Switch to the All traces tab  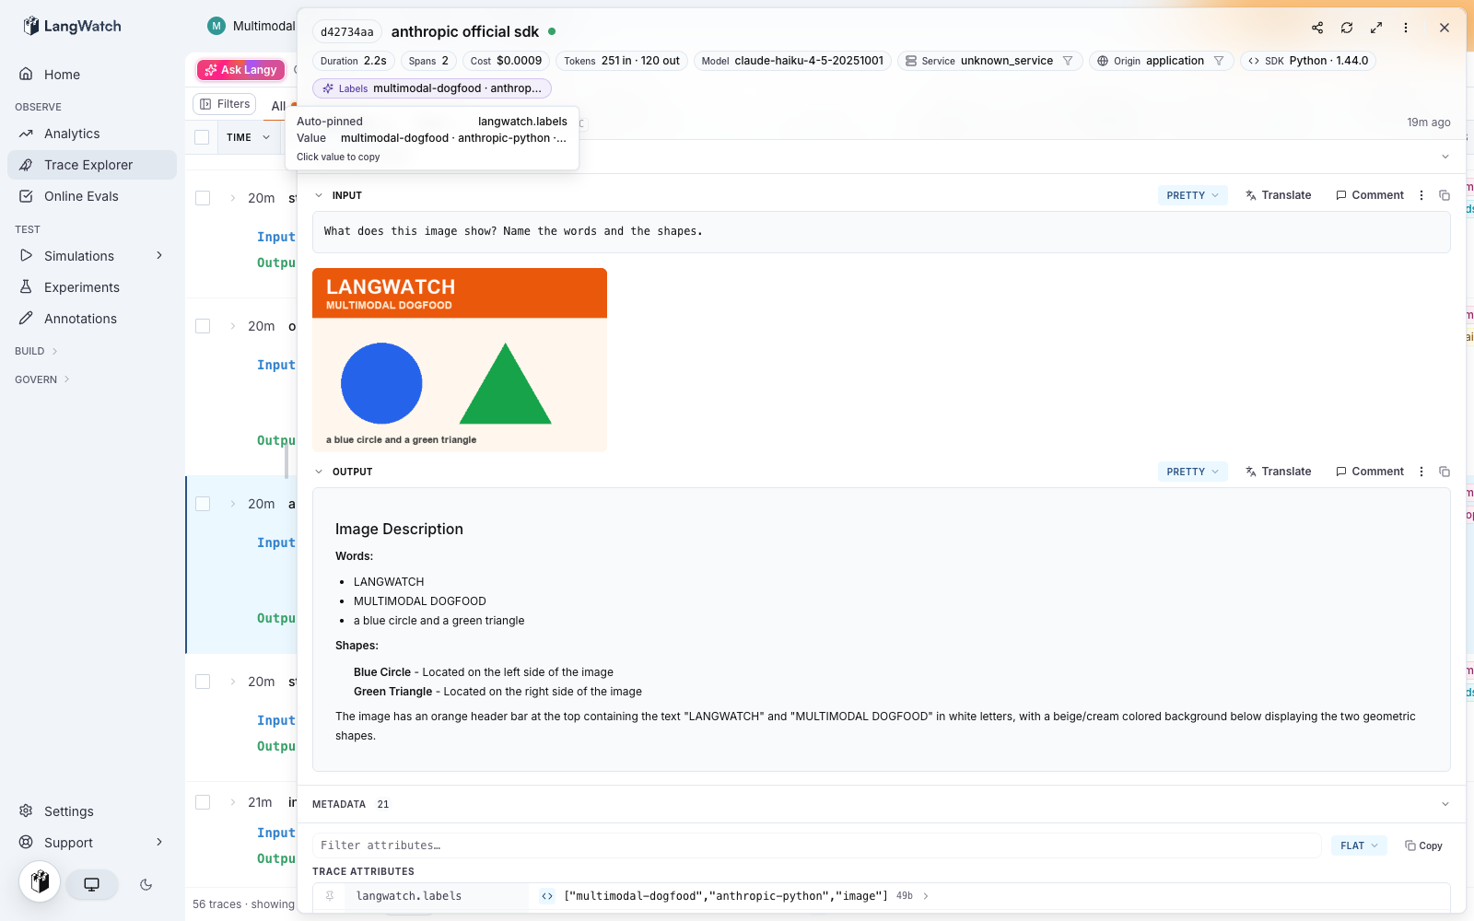point(278,106)
